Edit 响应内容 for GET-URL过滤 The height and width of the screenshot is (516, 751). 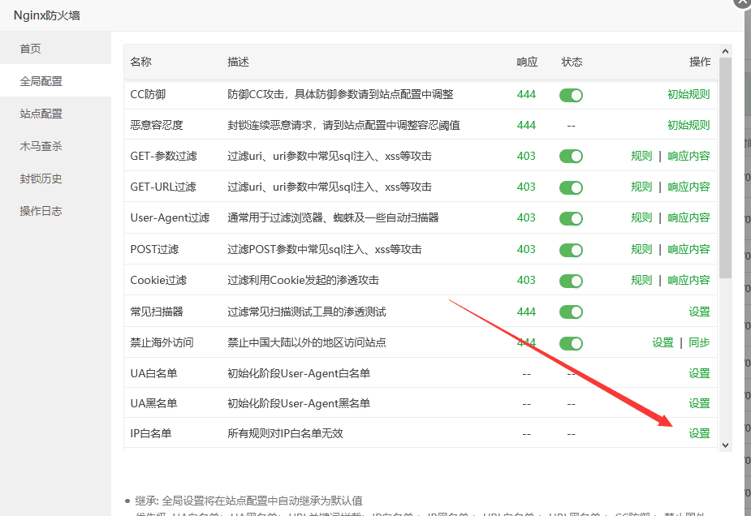pyautogui.click(x=688, y=187)
